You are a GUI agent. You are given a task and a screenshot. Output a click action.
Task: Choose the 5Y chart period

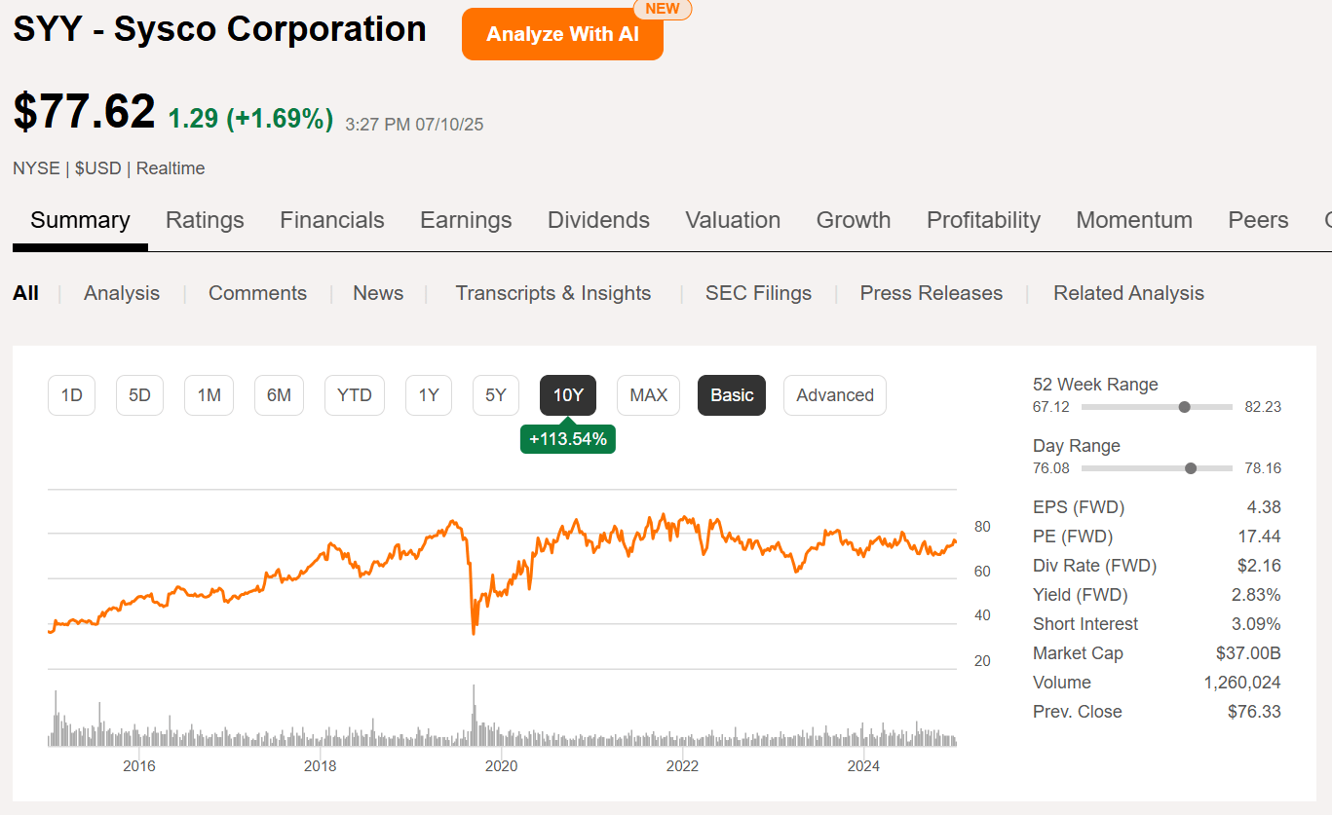tap(496, 395)
